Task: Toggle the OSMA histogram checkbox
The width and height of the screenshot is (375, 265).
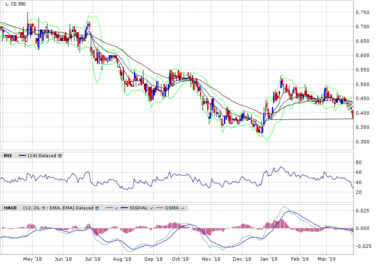Action: [183, 208]
